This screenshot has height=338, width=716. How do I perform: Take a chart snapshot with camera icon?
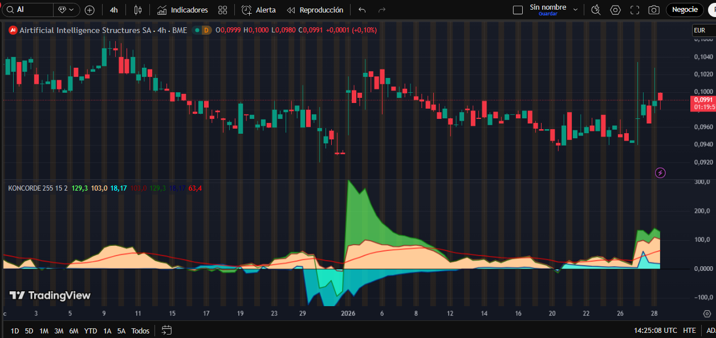click(x=654, y=10)
